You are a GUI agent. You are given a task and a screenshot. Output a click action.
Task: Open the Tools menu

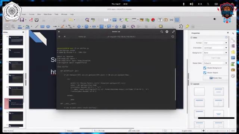(56, 14)
